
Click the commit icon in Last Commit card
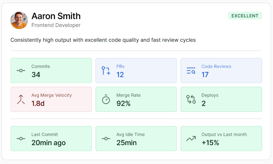pyautogui.click(x=21, y=139)
